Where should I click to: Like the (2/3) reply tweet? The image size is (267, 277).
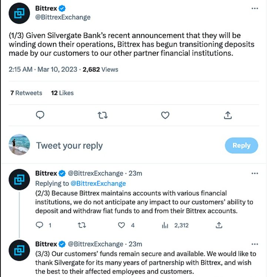122,225
